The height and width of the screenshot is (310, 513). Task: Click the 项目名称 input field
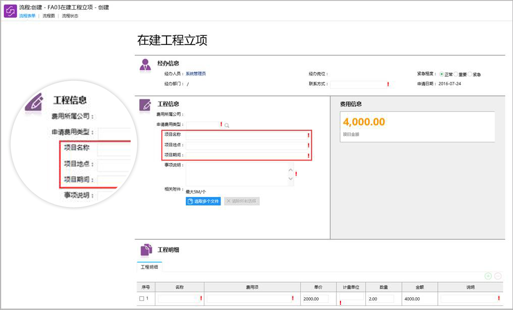pos(246,135)
